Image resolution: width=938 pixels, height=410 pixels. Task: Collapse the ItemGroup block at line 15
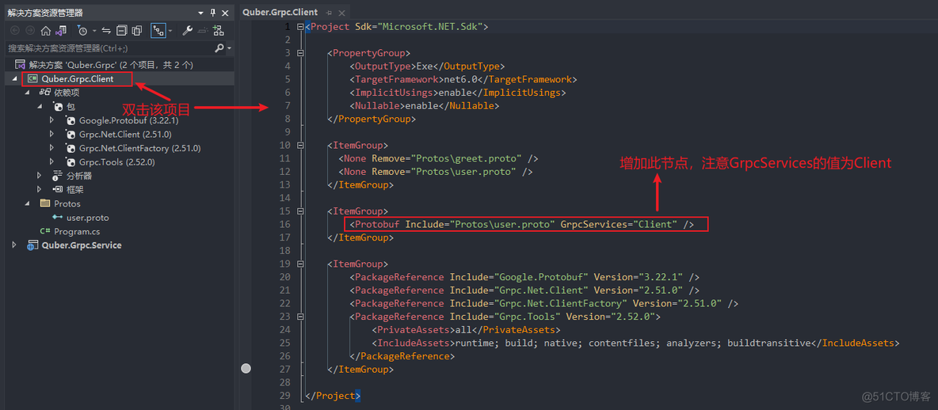pyautogui.click(x=301, y=211)
